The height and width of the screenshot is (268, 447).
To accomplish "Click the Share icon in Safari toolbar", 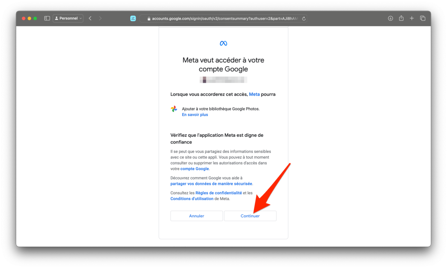I will 401,18.
